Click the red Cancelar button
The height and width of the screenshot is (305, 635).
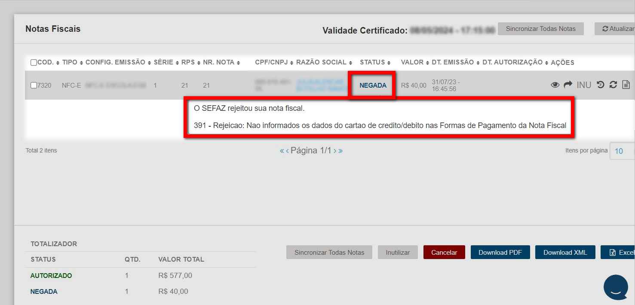tap(444, 253)
